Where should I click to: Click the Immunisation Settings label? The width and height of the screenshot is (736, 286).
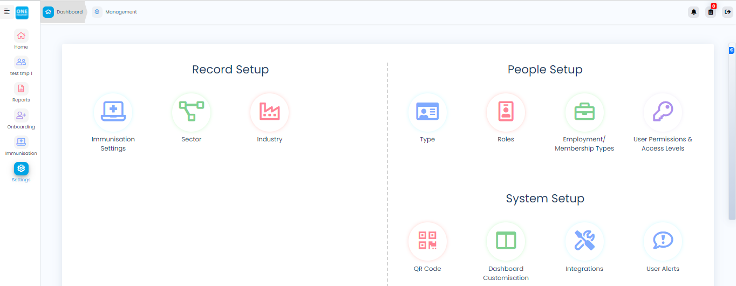pyautogui.click(x=113, y=144)
